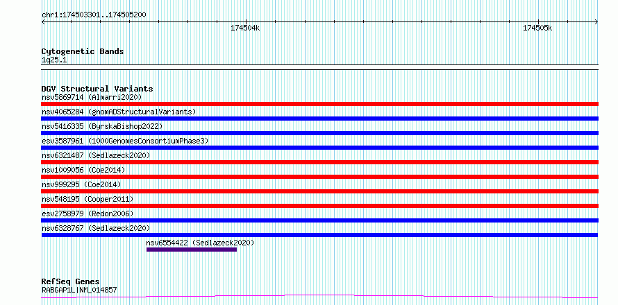Click the 174505k ruler position label
The width and height of the screenshot is (618, 305).
(x=537, y=28)
